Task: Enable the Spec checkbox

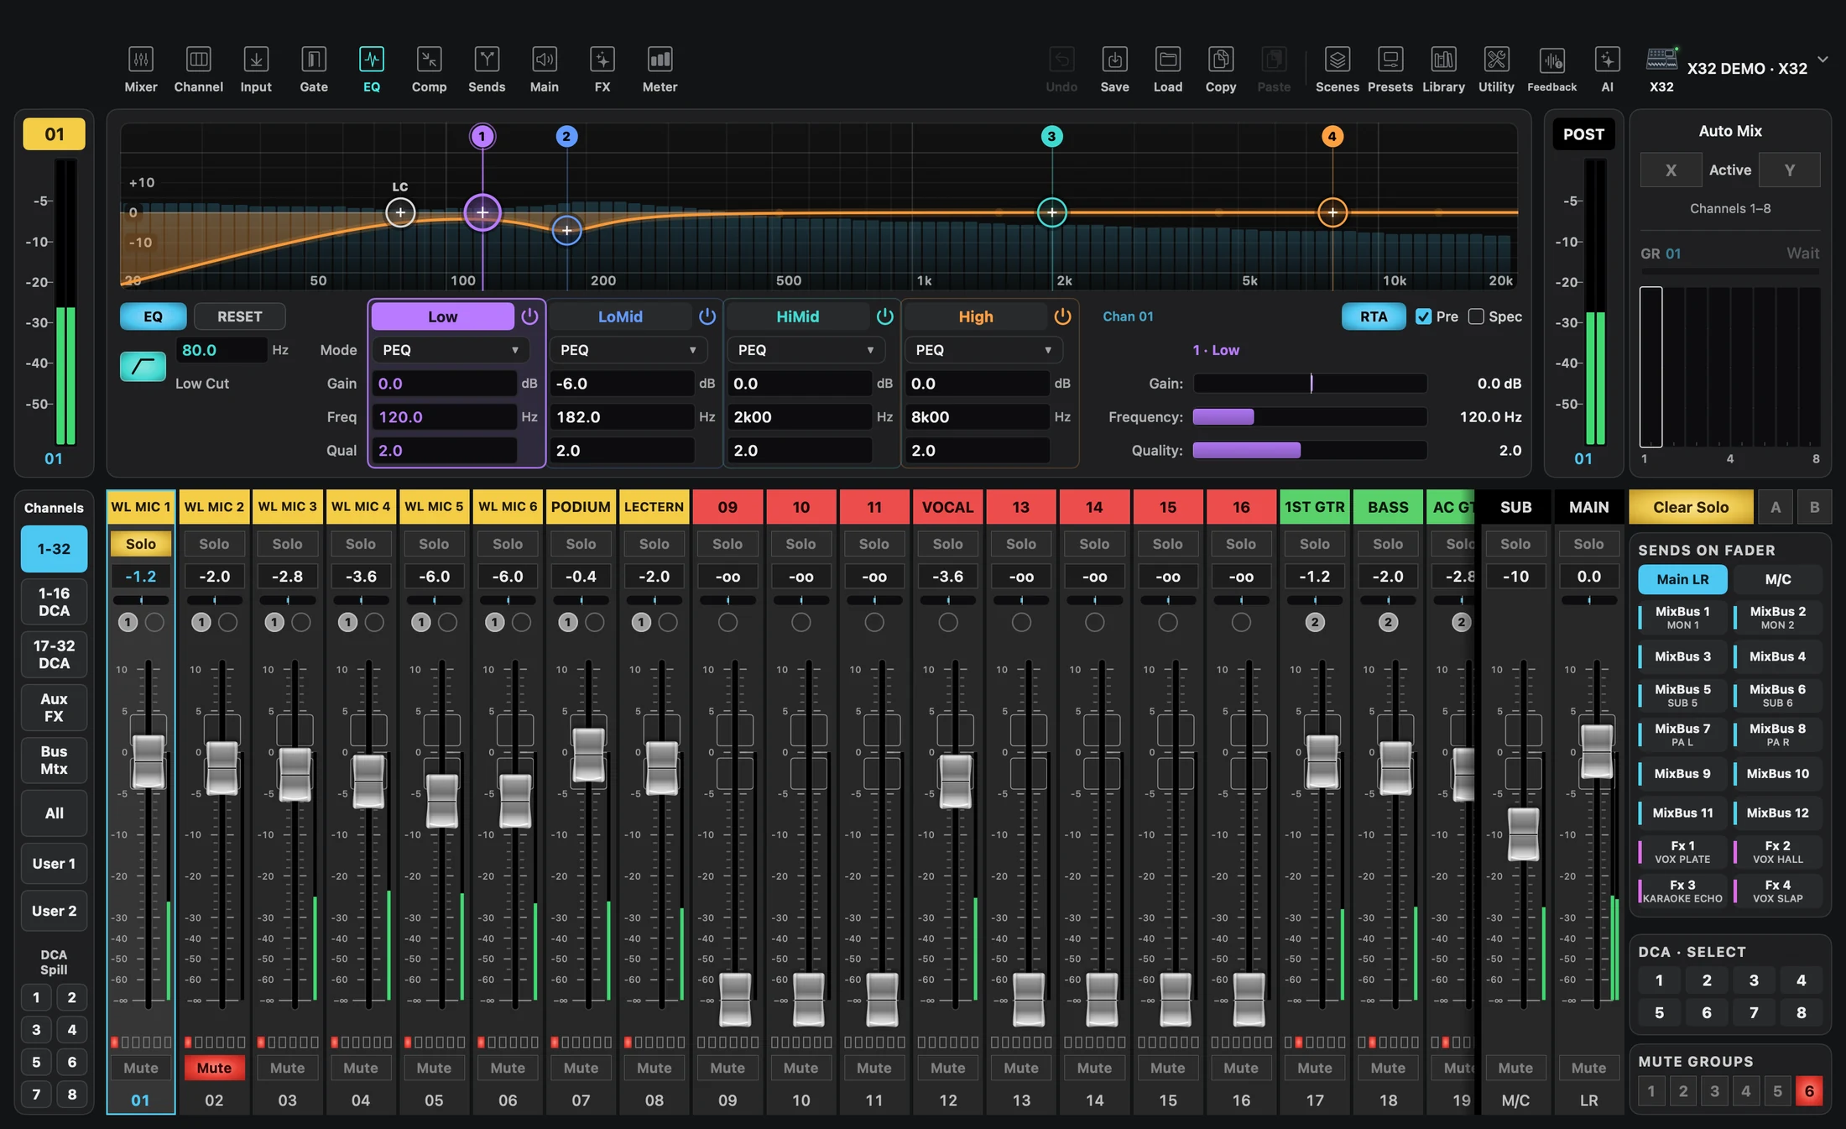Action: pyautogui.click(x=1476, y=316)
